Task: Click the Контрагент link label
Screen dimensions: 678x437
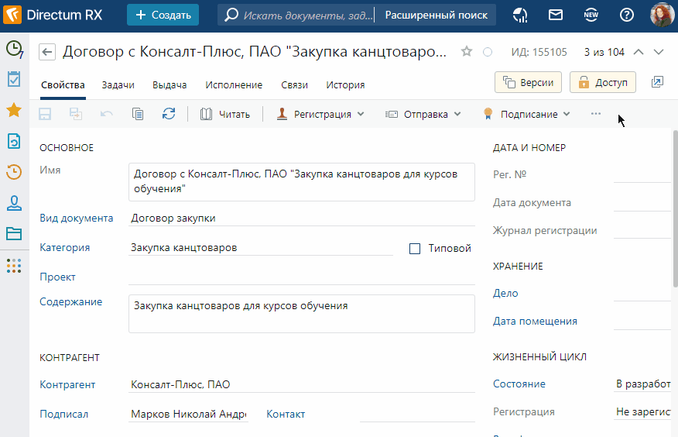Action: pos(67,384)
